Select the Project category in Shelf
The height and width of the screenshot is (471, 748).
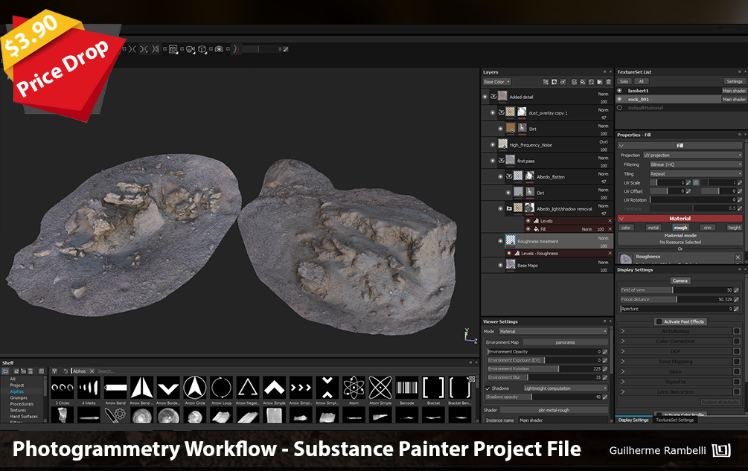(x=16, y=385)
